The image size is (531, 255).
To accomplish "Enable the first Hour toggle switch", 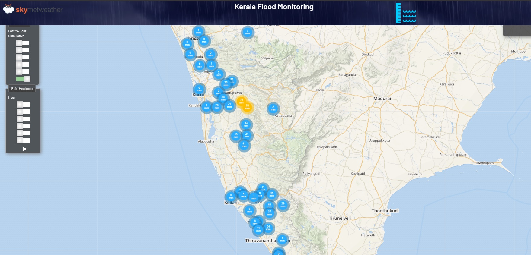I will pyautogui.click(x=23, y=105).
